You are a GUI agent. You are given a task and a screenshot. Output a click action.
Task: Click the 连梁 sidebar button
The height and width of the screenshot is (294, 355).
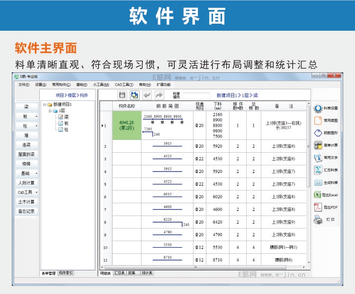coord(27,145)
